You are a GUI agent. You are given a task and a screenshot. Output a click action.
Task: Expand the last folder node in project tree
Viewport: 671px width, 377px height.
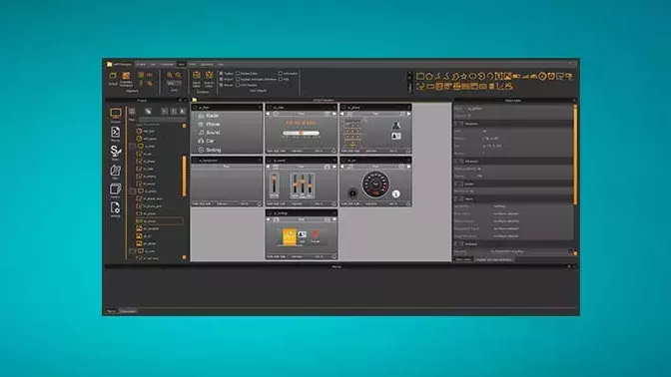coord(133,251)
